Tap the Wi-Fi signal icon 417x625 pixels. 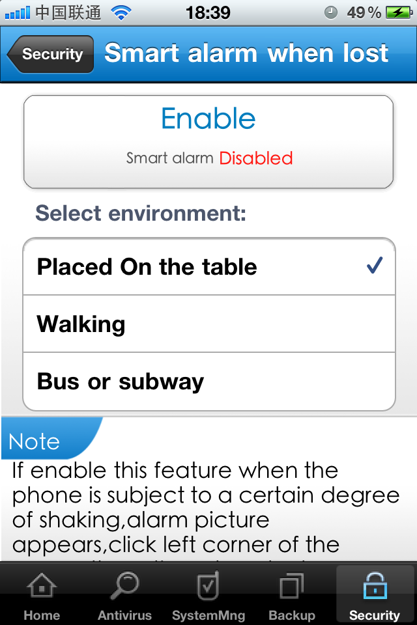click(x=121, y=12)
